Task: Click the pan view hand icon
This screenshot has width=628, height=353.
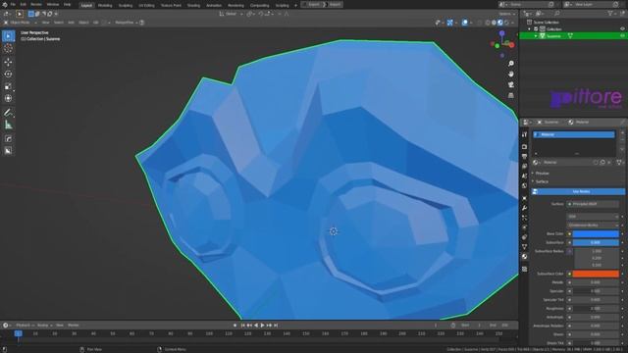Action: (510, 75)
